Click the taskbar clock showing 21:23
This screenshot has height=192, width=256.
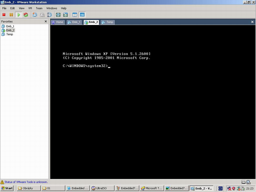pyautogui.click(x=250, y=189)
